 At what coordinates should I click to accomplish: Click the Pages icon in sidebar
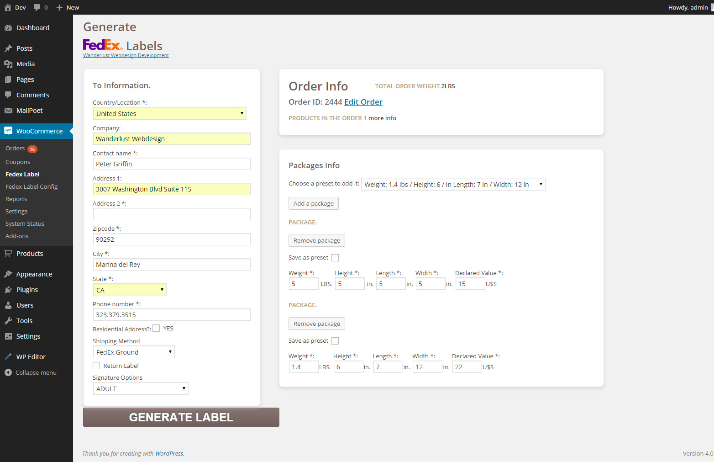click(x=8, y=80)
